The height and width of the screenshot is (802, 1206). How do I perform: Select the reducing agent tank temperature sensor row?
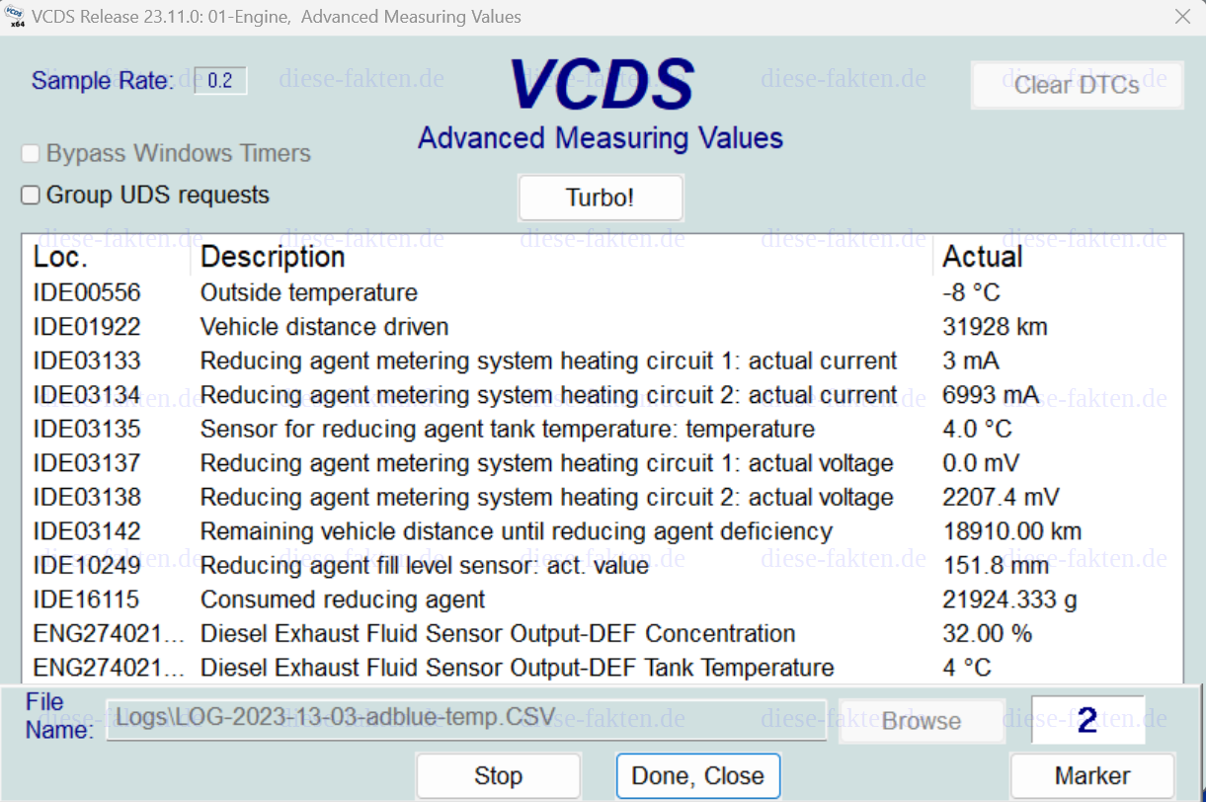pyautogui.click(x=603, y=430)
